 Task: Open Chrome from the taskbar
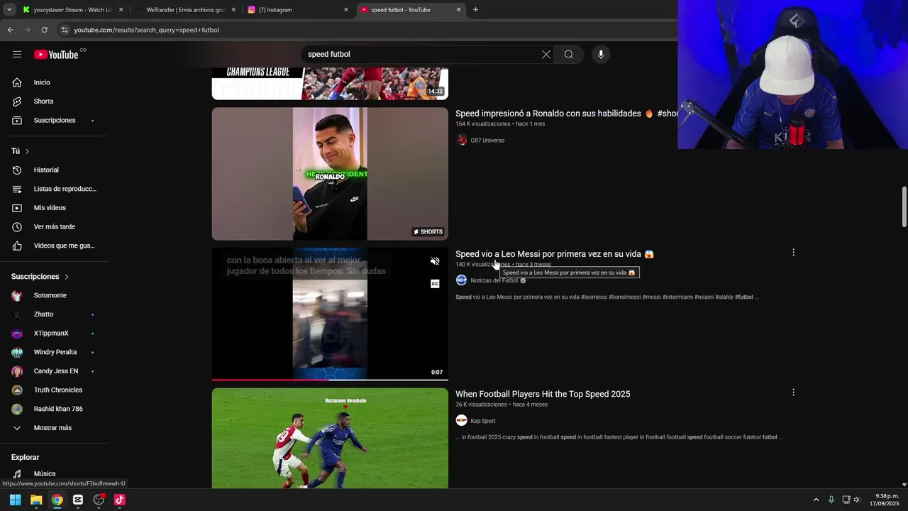(x=57, y=500)
